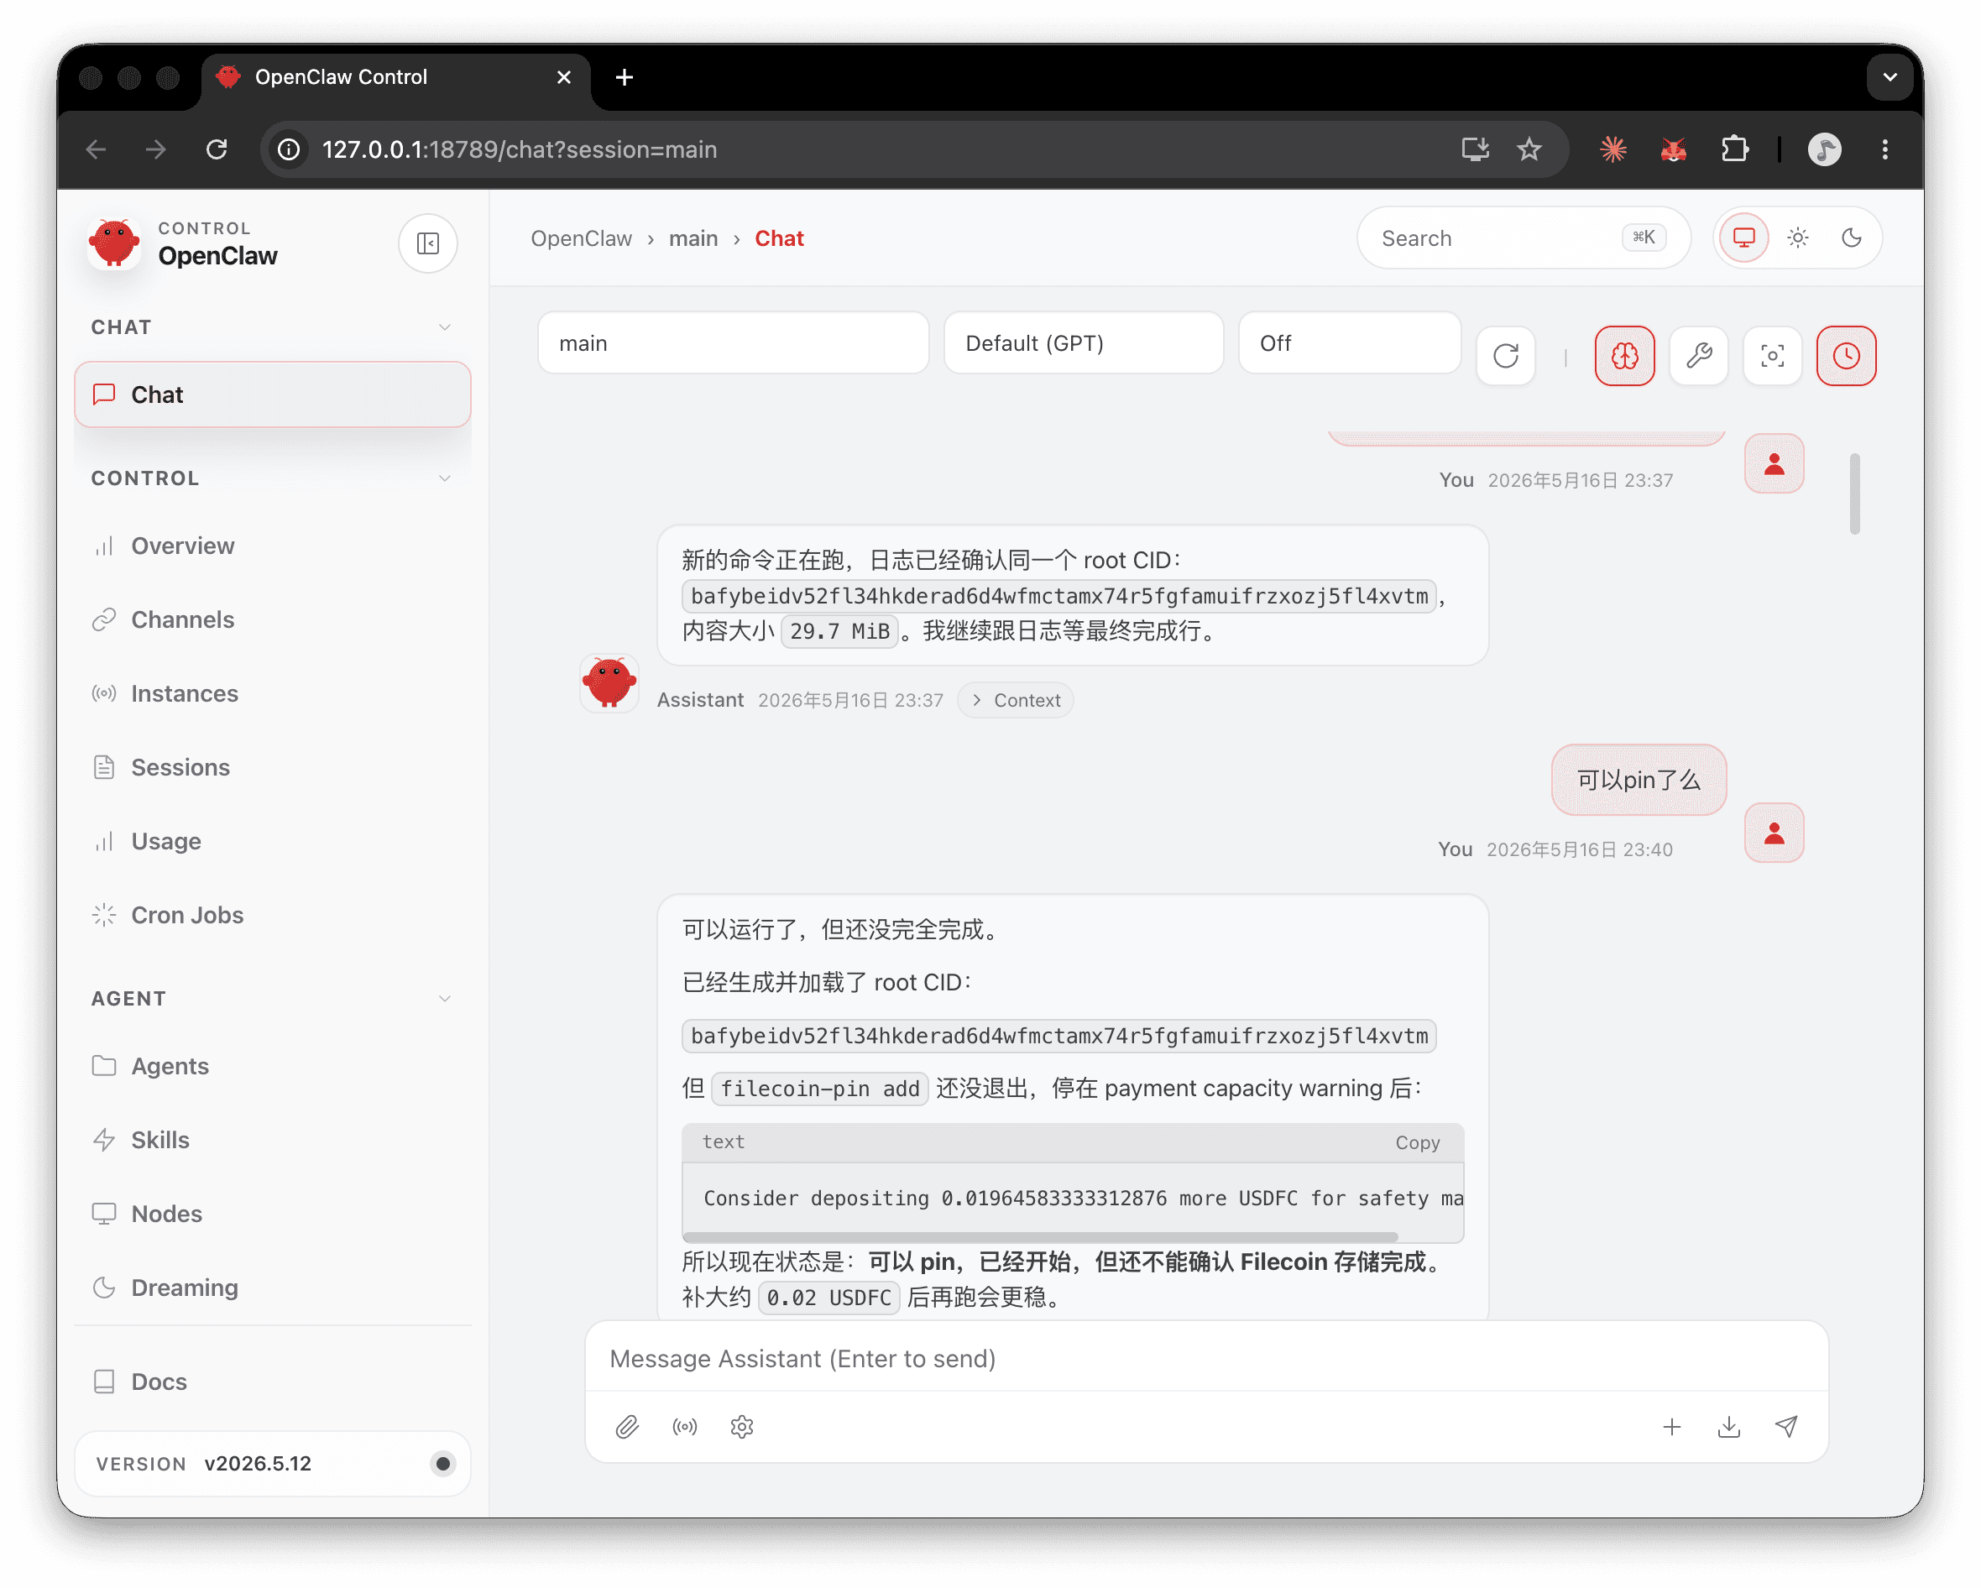
Task: Attach a file with paperclip icon
Action: [x=627, y=1425]
